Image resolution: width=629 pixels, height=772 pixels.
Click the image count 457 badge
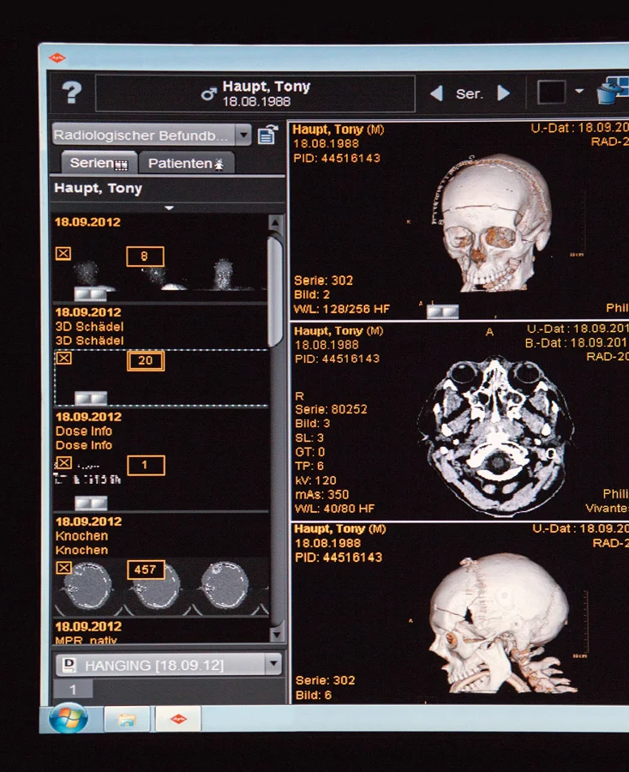pos(146,570)
